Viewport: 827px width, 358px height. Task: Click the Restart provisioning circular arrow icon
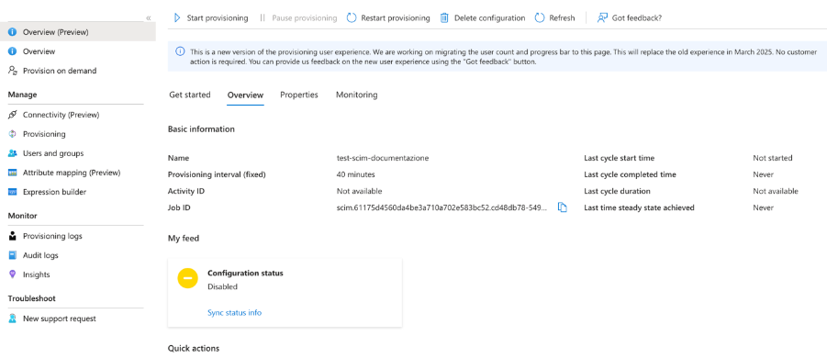pyautogui.click(x=352, y=18)
